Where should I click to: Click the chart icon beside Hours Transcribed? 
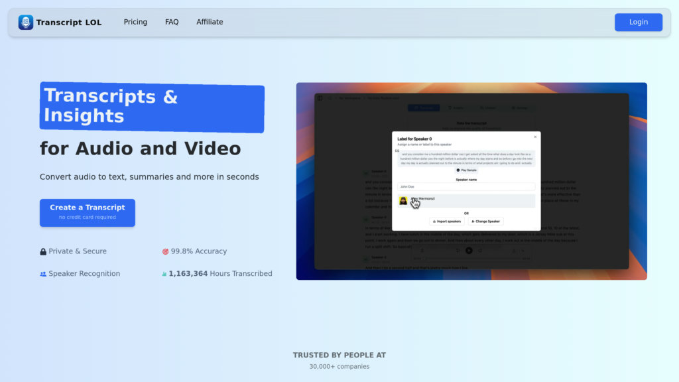(x=164, y=274)
